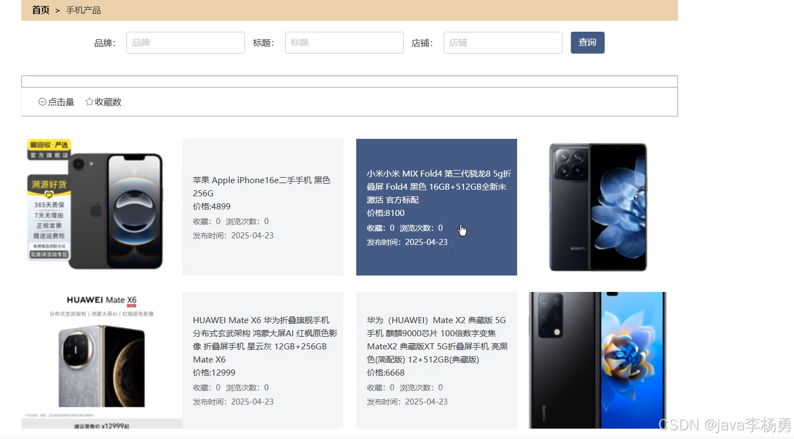Click 发布时间 on the iPhone16e card

pos(233,236)
